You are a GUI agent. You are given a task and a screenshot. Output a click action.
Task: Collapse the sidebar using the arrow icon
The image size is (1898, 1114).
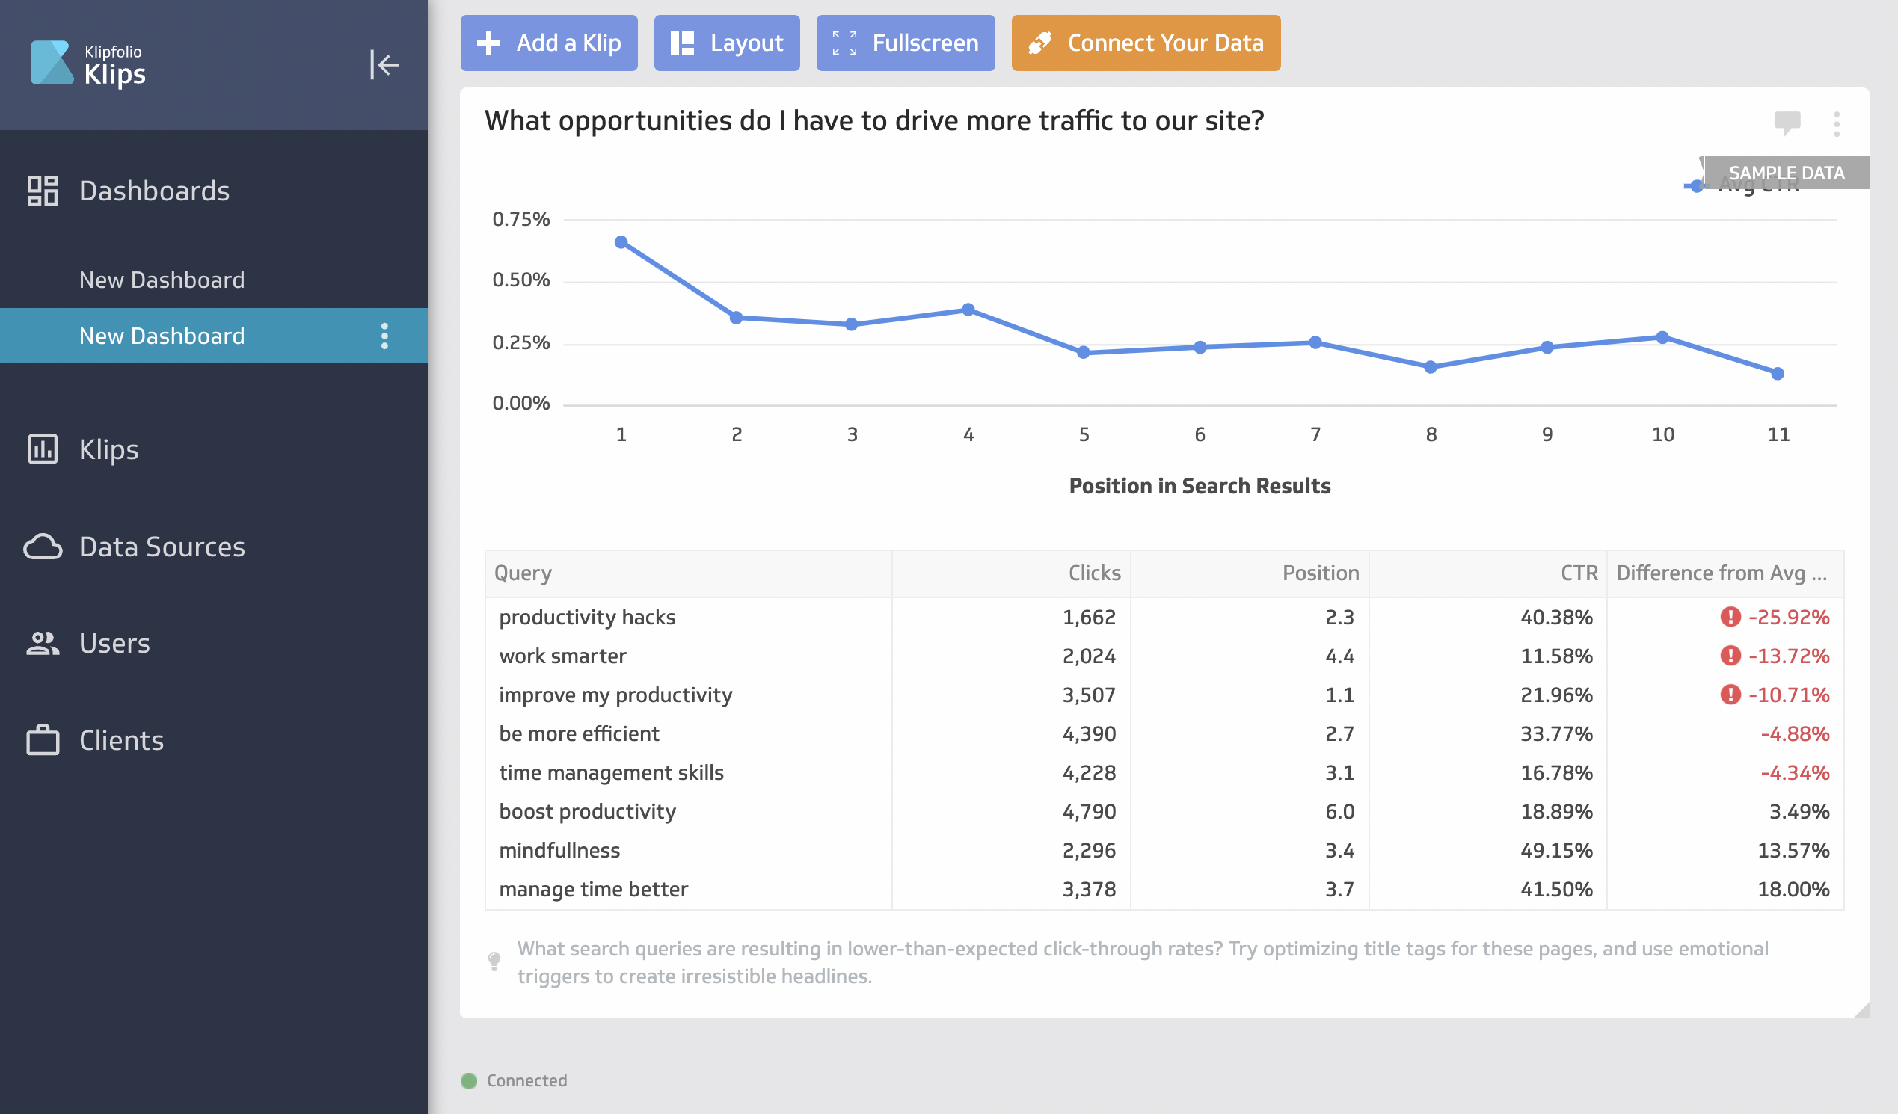coord(385,65)
